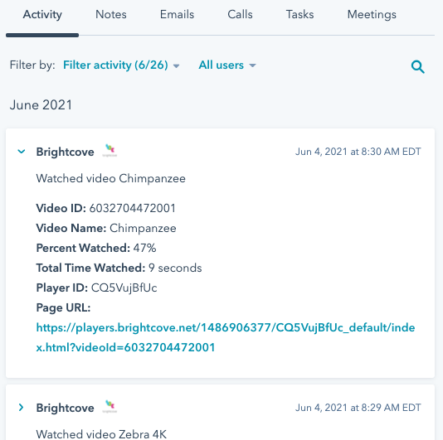Open the All users dropdown
Image resolution: width=443 pixels, height=440 pixels.
click(227, 65)
